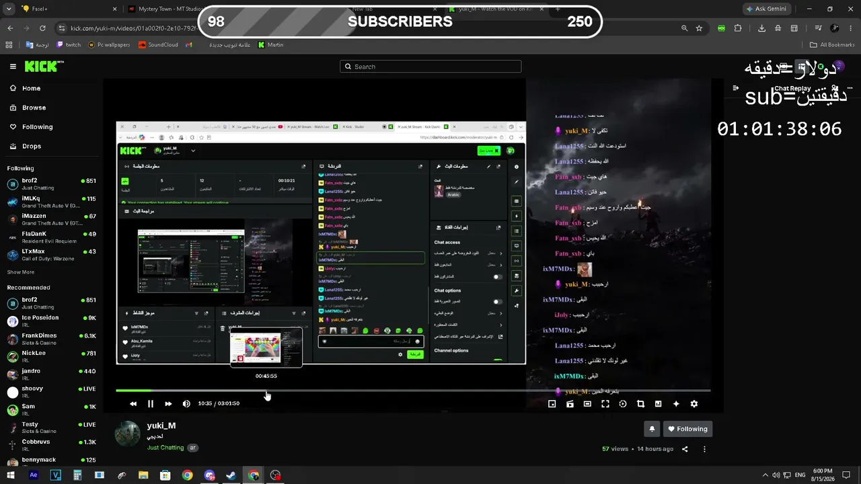Viewport: 861px width, 484px height.
Task: Switch to the Fasel+ browser tab
Action: 69,9
